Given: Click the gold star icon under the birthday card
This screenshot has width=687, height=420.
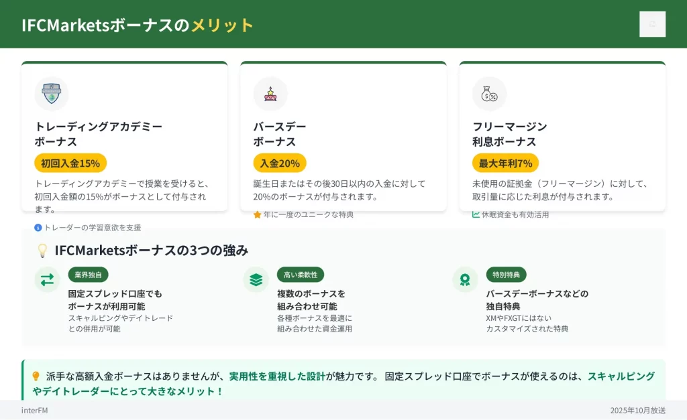Looking at the screenshot, I should pyautogui.click(x=257, y=214).
